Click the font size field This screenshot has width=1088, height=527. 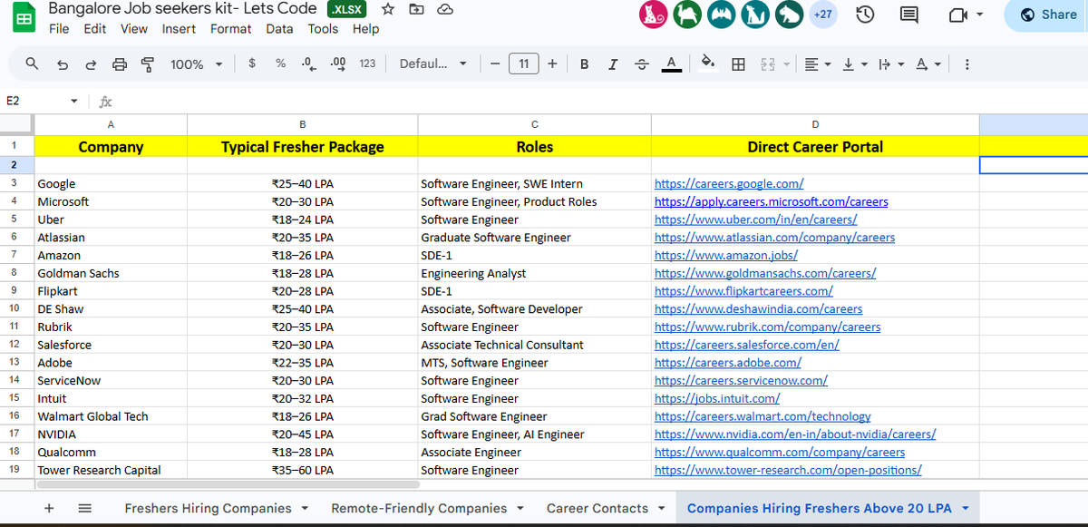point(523,63)
